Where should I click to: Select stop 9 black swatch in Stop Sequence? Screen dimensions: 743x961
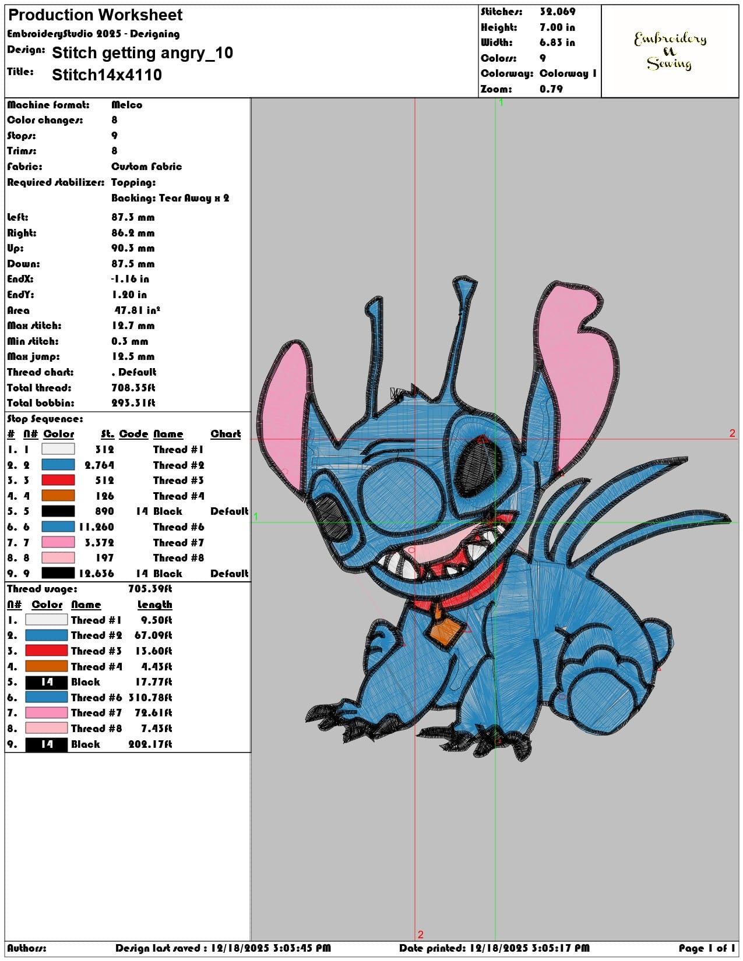click(58, 573)
